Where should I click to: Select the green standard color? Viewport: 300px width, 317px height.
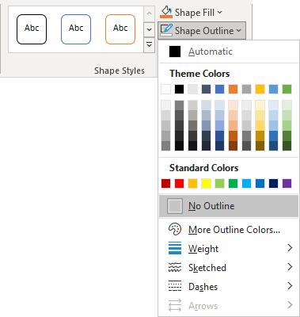pyautogui.click(x=233, y=183)
